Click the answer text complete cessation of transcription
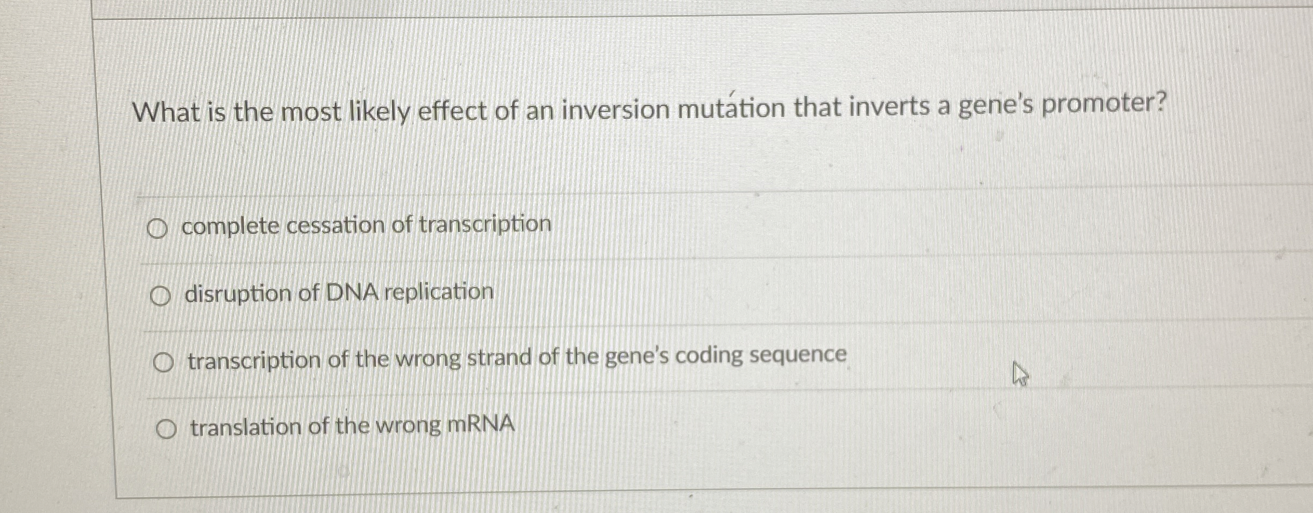The width and height of the screenshot is (1313, 513). [366, 226]
